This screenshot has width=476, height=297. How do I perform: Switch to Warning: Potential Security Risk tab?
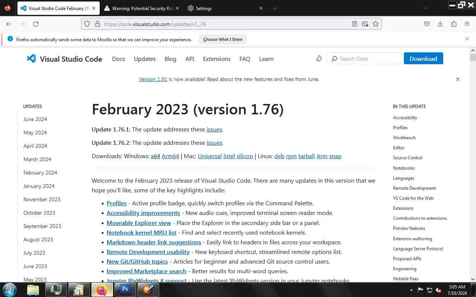(142, 8)
